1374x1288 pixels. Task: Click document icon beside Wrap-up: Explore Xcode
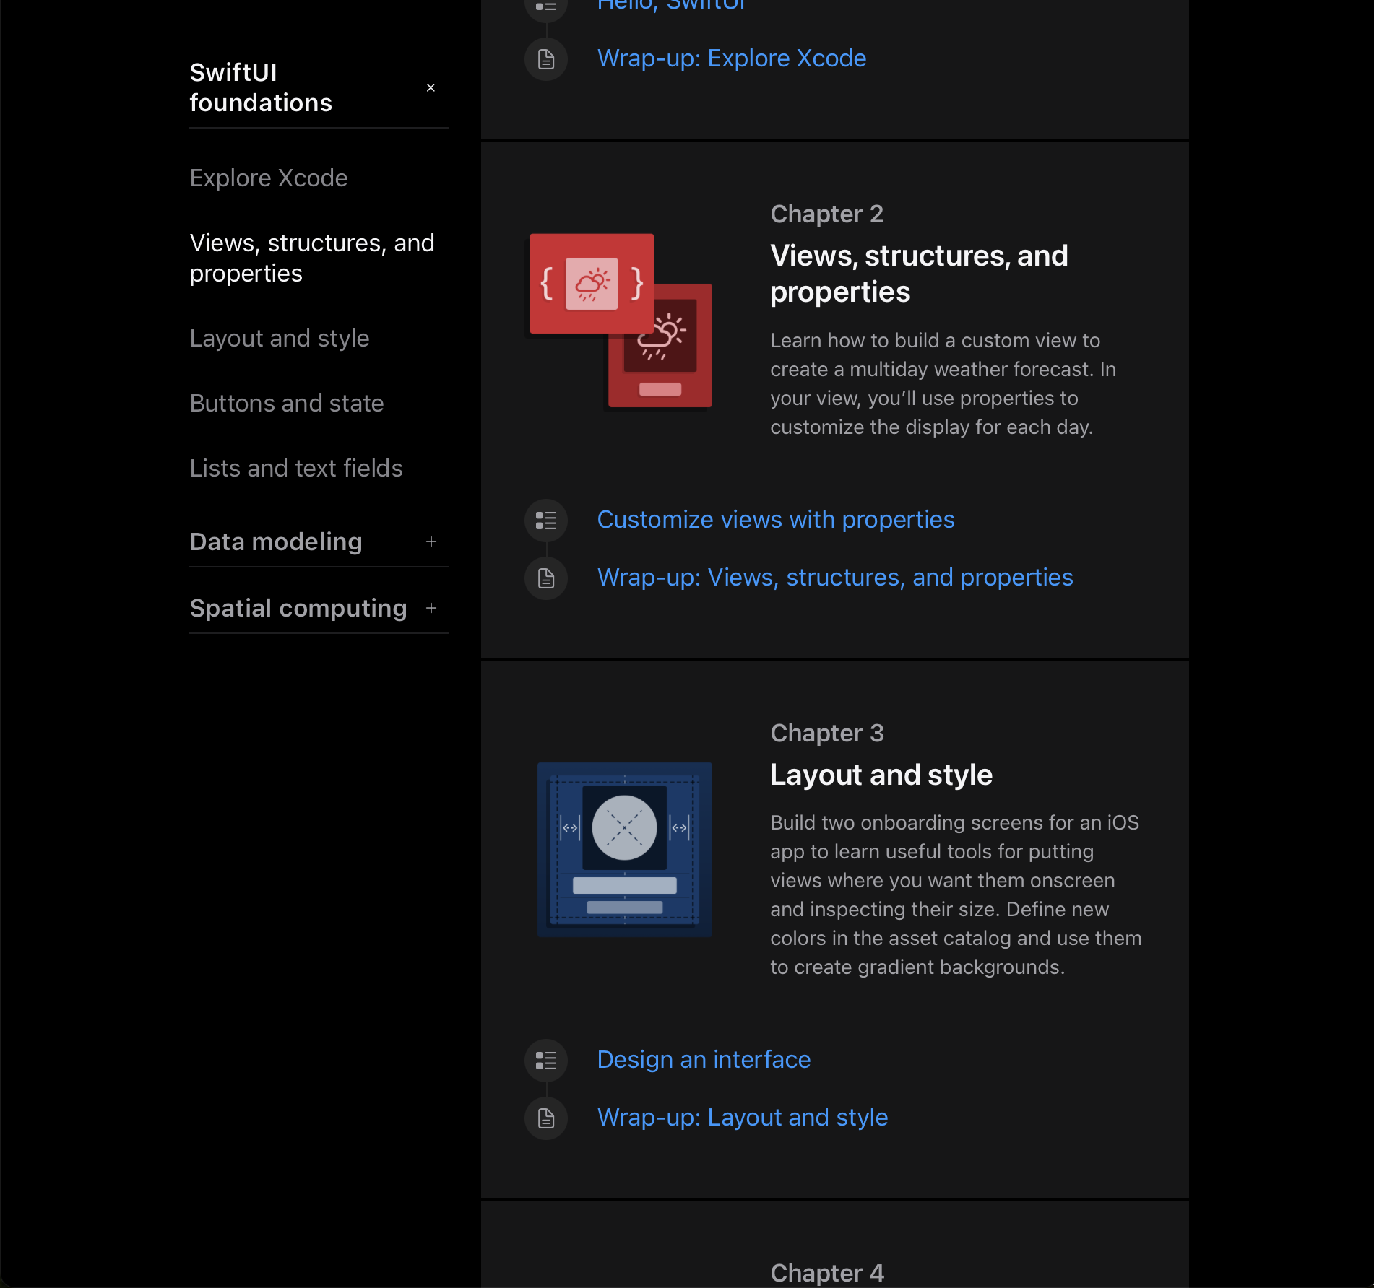(x=546, y=59)
